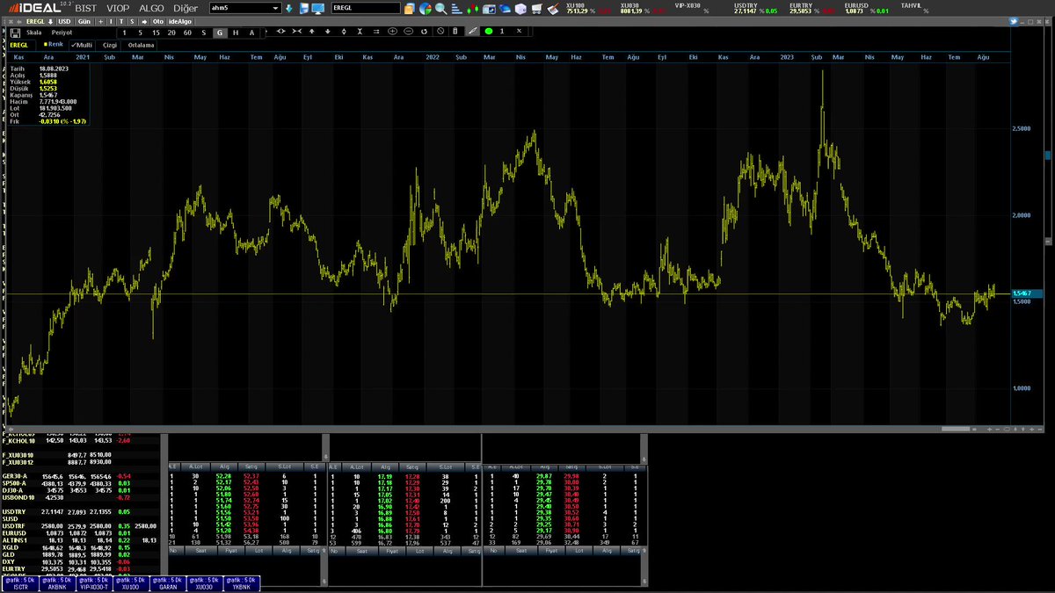Toggle the Oto auto-scale button
The width and height of the screenshot is (1055, 593).
point(158,21)
